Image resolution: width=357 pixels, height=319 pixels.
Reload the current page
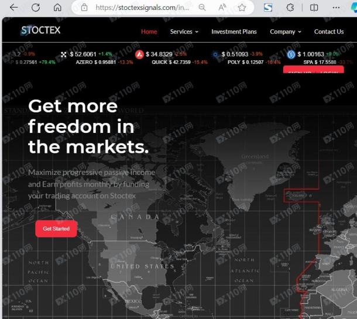pyautogui.click(x=36, y=8)
